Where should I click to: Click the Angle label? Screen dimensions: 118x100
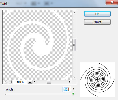(x=10, y=89)
